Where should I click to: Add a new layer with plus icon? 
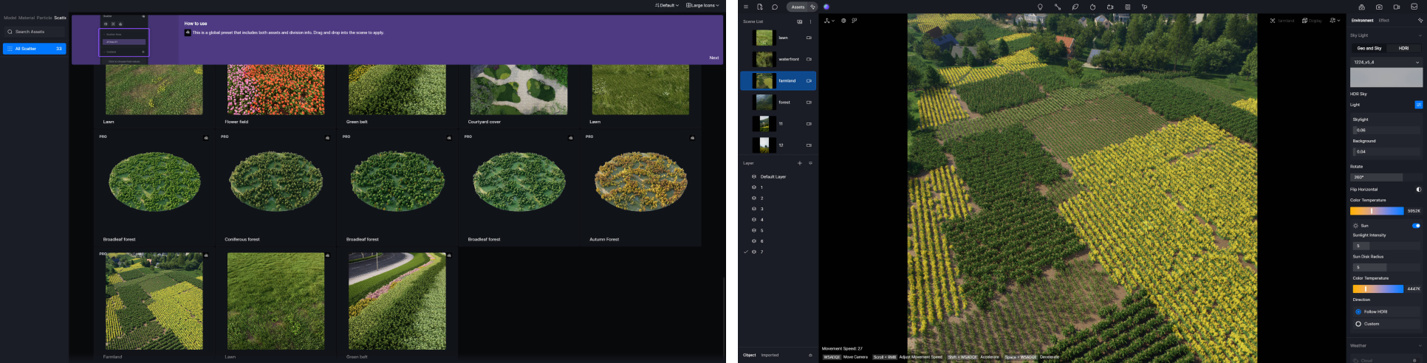[x=799, y=163]
